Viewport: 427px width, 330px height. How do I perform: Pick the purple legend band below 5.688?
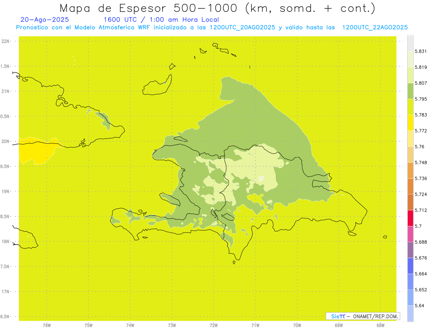pos(410,250)
